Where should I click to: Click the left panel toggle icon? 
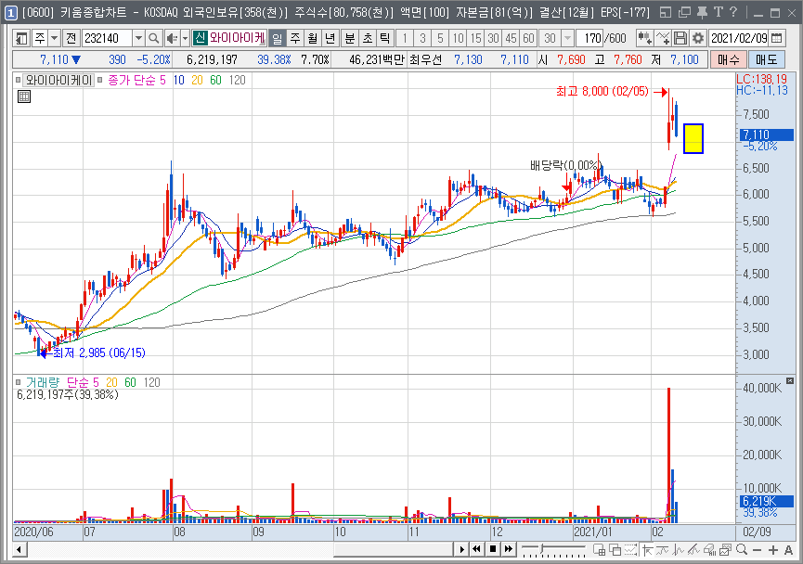[x=21, y=38]
